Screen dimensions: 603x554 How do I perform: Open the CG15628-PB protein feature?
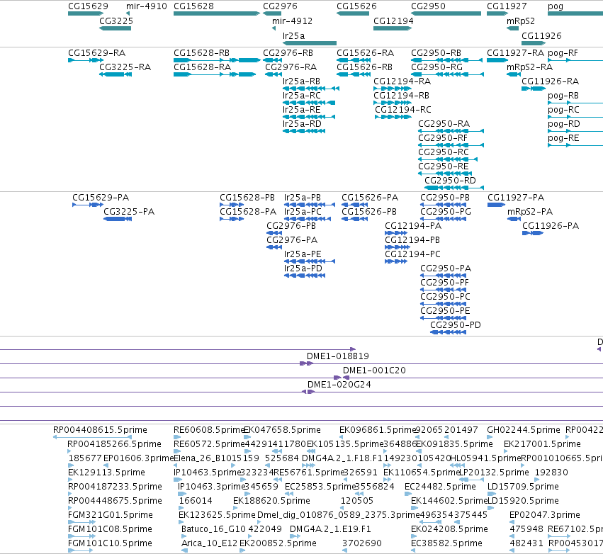point(247,197)
